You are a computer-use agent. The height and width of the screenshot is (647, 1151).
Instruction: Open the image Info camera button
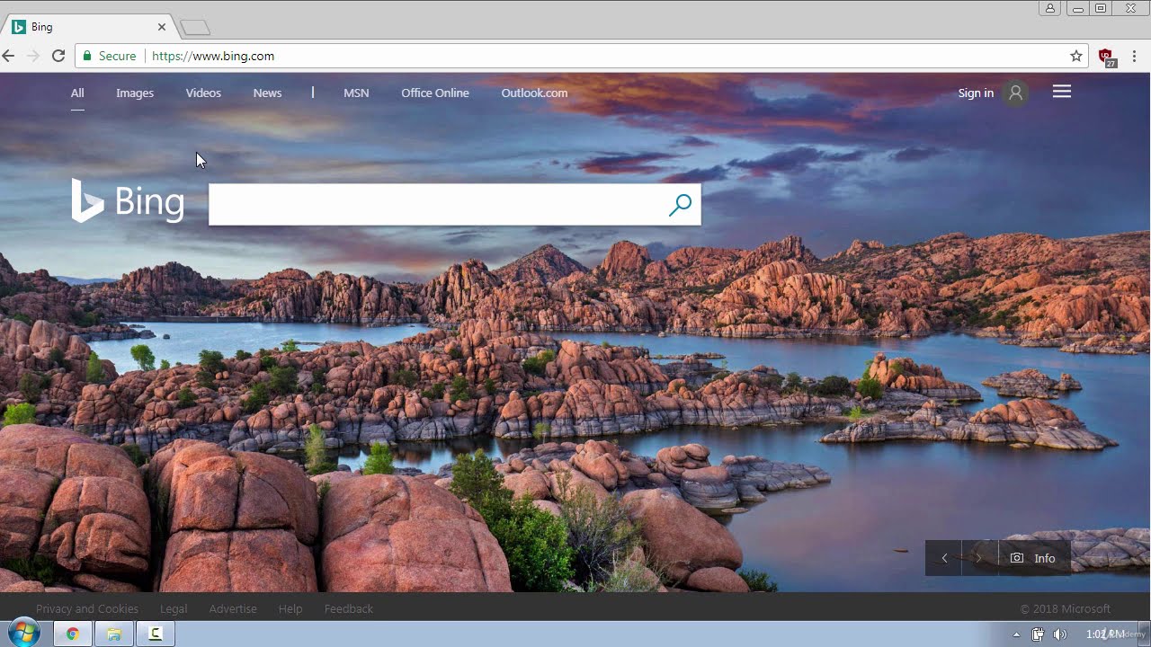pos(1034,558)
